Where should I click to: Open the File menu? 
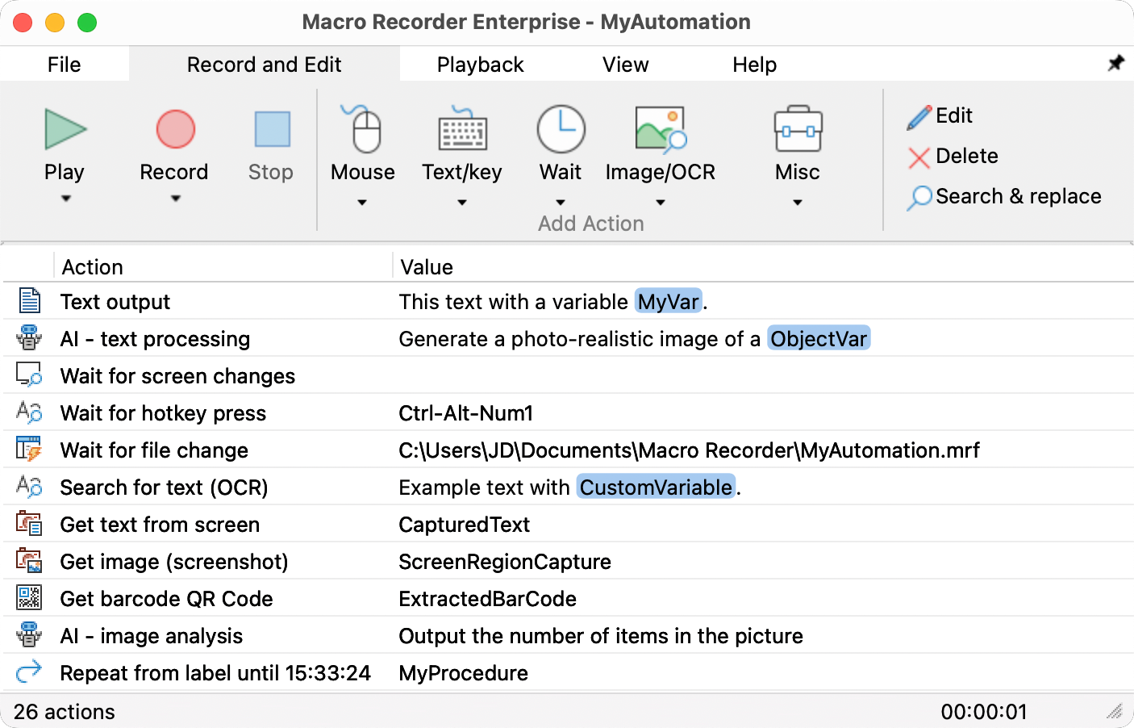tap(64, 65)
